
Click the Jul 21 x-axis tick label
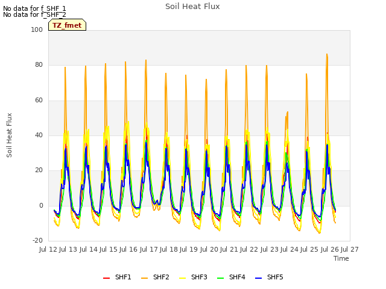229,249
